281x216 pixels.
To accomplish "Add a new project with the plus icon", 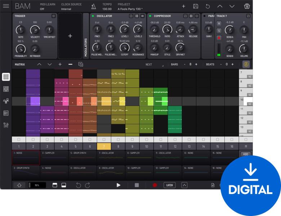I will 183,6.
